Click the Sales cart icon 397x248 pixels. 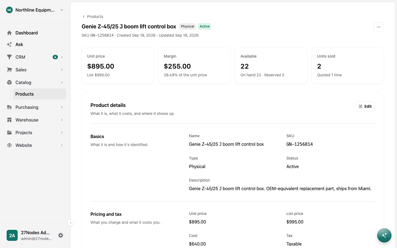click(9, 70)
